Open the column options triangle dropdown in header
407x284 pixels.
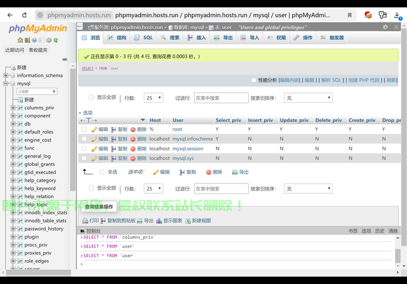142,120
